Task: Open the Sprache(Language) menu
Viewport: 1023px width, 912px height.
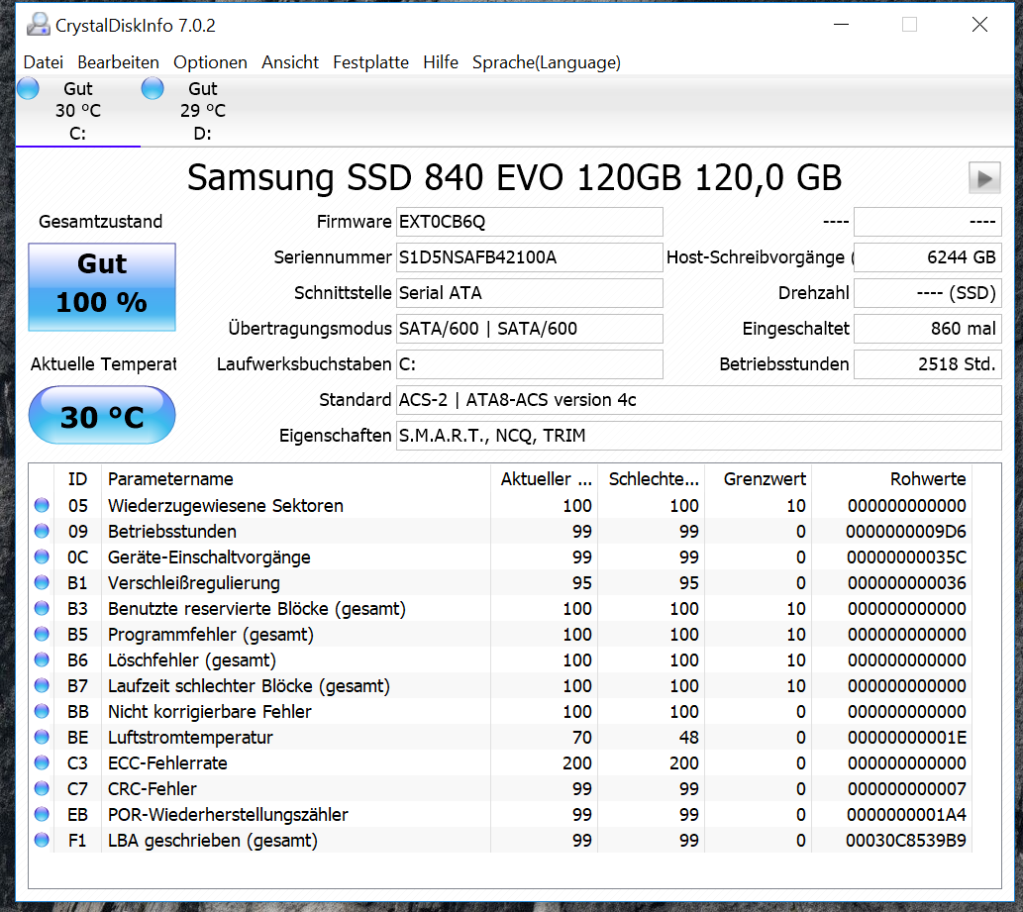Action: coord(546,62)
